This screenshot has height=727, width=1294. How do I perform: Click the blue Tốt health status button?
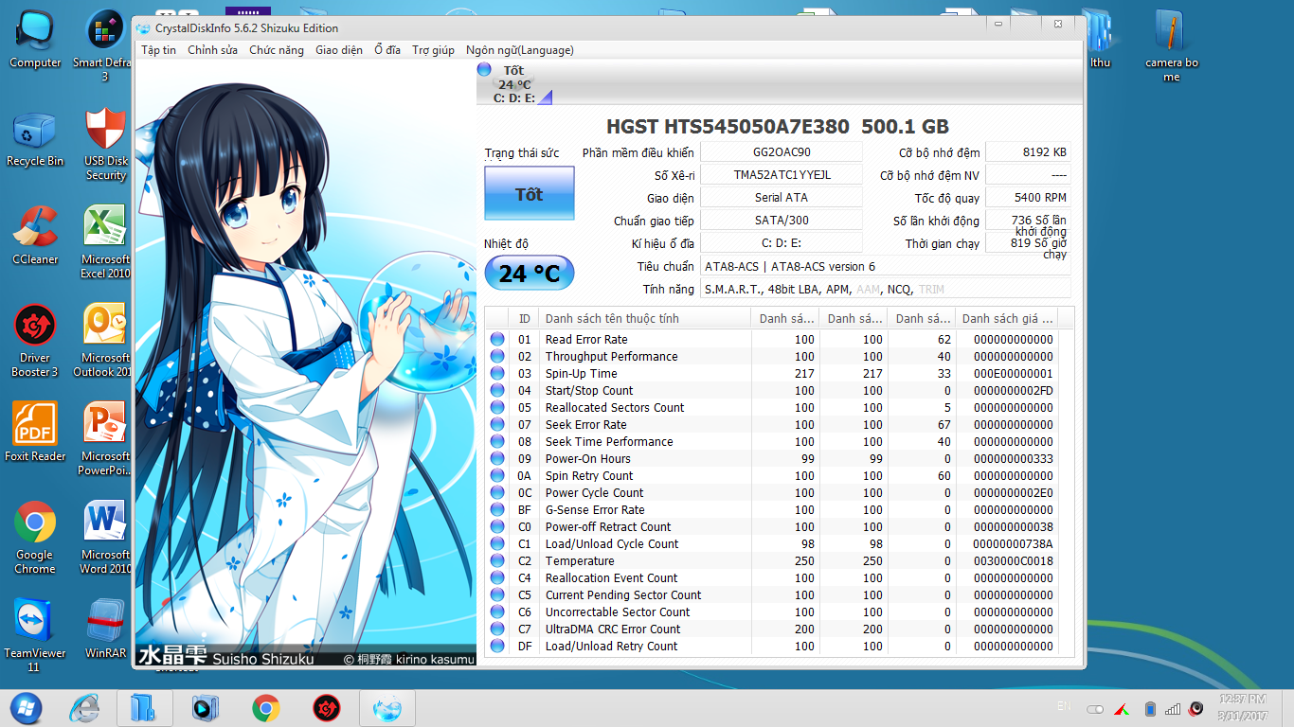(529, 194)
